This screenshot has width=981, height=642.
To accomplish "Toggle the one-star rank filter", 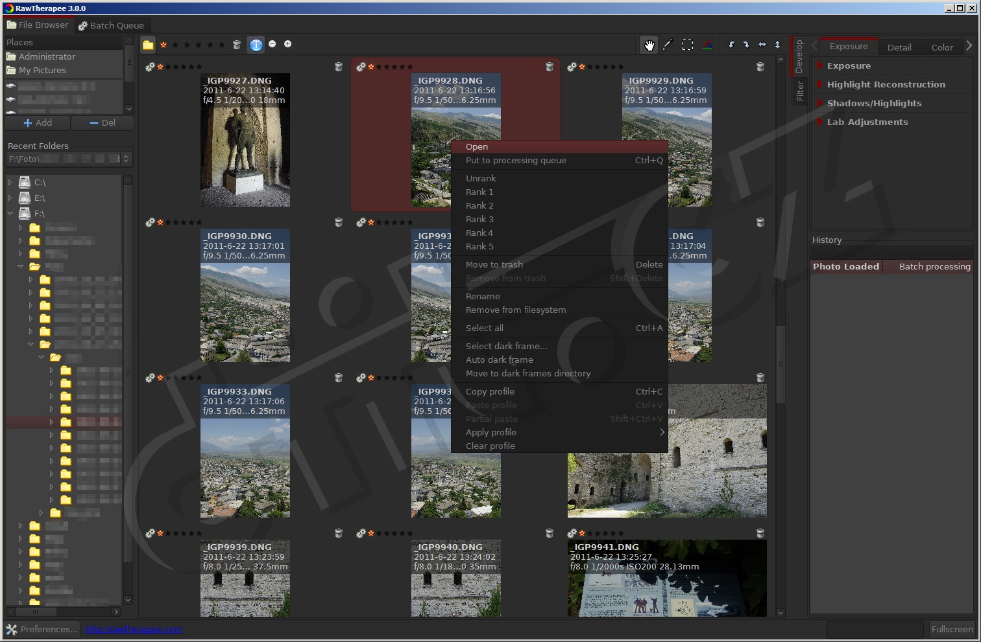I will pos(175,45).
